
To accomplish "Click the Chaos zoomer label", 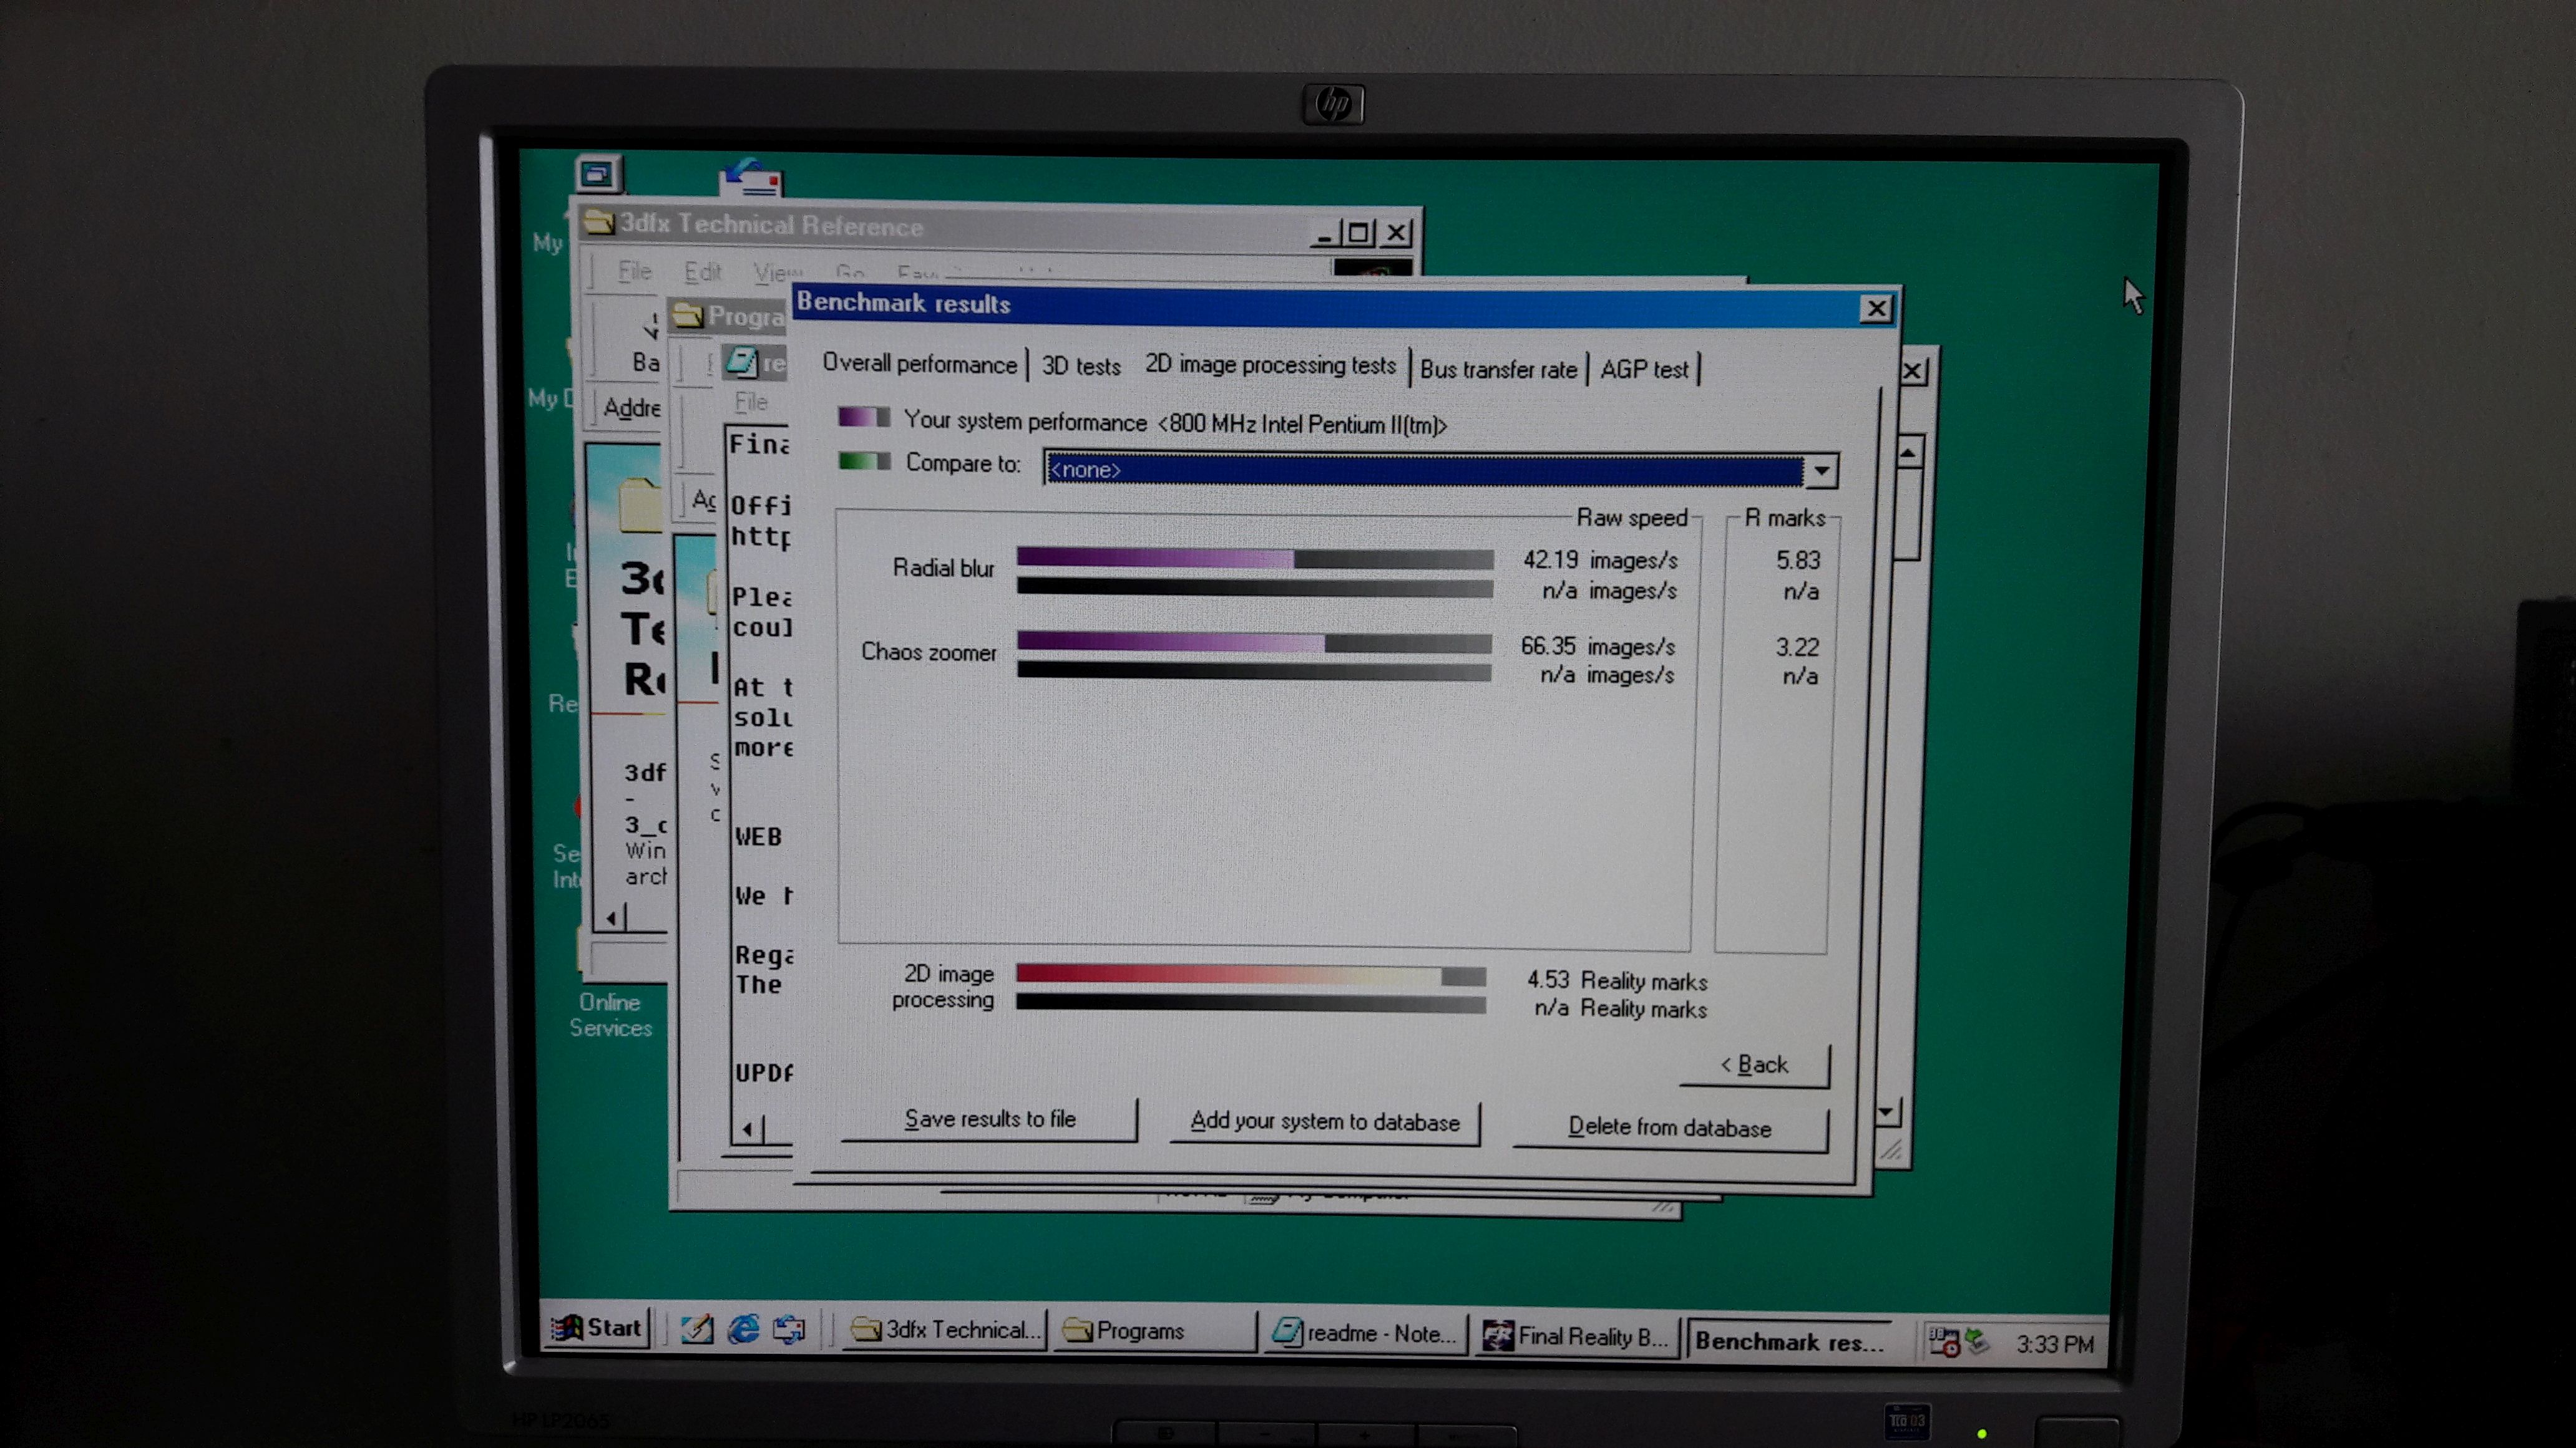I will [928, 652].
